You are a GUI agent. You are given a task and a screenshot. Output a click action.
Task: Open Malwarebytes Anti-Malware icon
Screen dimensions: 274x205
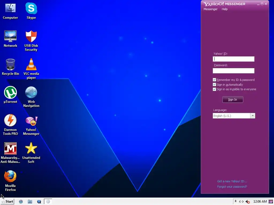pyautogui.click(x=10, y=153)
